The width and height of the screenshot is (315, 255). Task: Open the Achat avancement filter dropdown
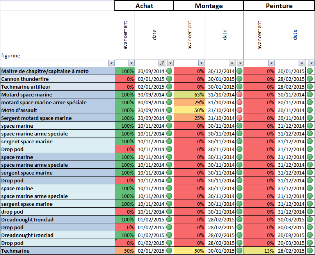[x=131, y=63]
